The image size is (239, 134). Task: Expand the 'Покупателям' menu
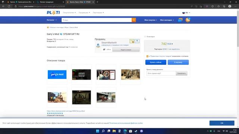(69, 13)
